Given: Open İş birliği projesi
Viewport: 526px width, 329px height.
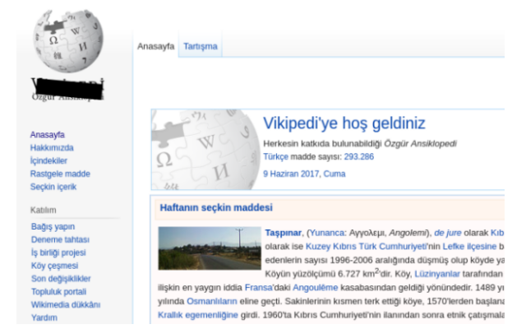Looking at the screenshot, I should pos(58,253).
